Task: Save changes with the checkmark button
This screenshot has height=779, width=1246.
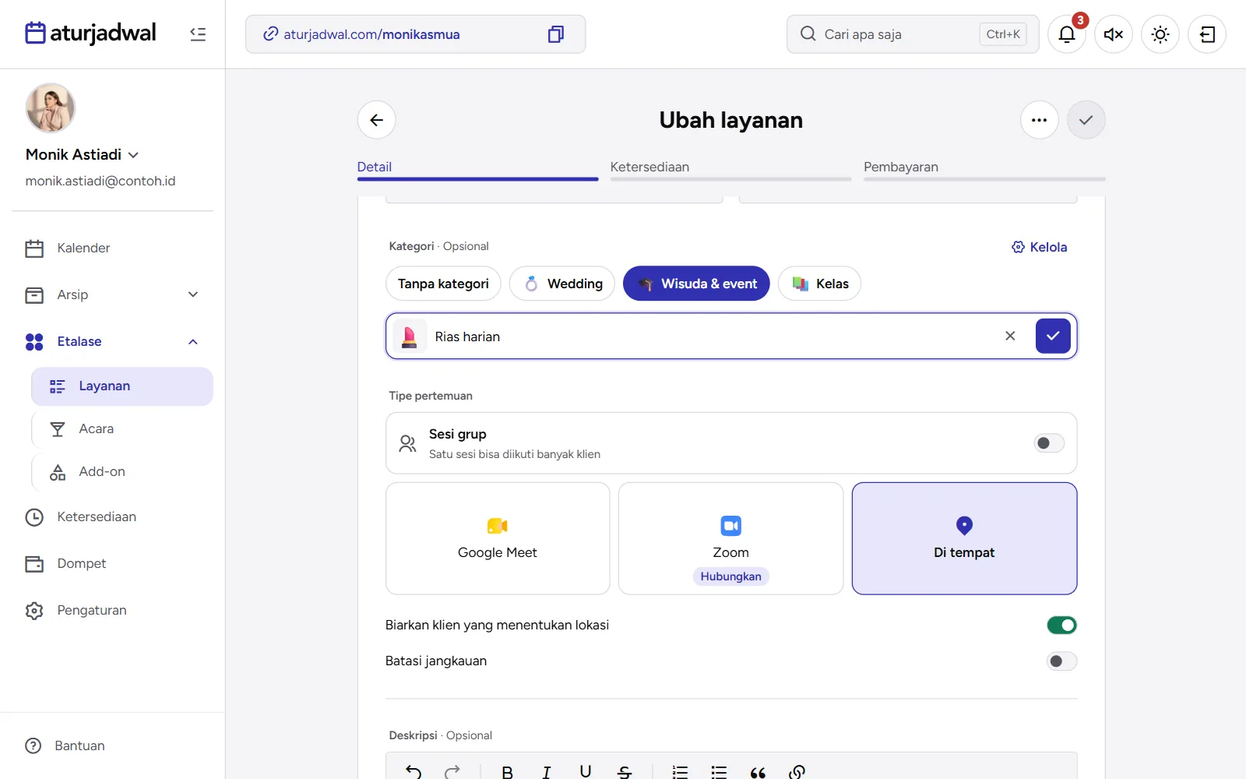Action: coord(1086,120)
